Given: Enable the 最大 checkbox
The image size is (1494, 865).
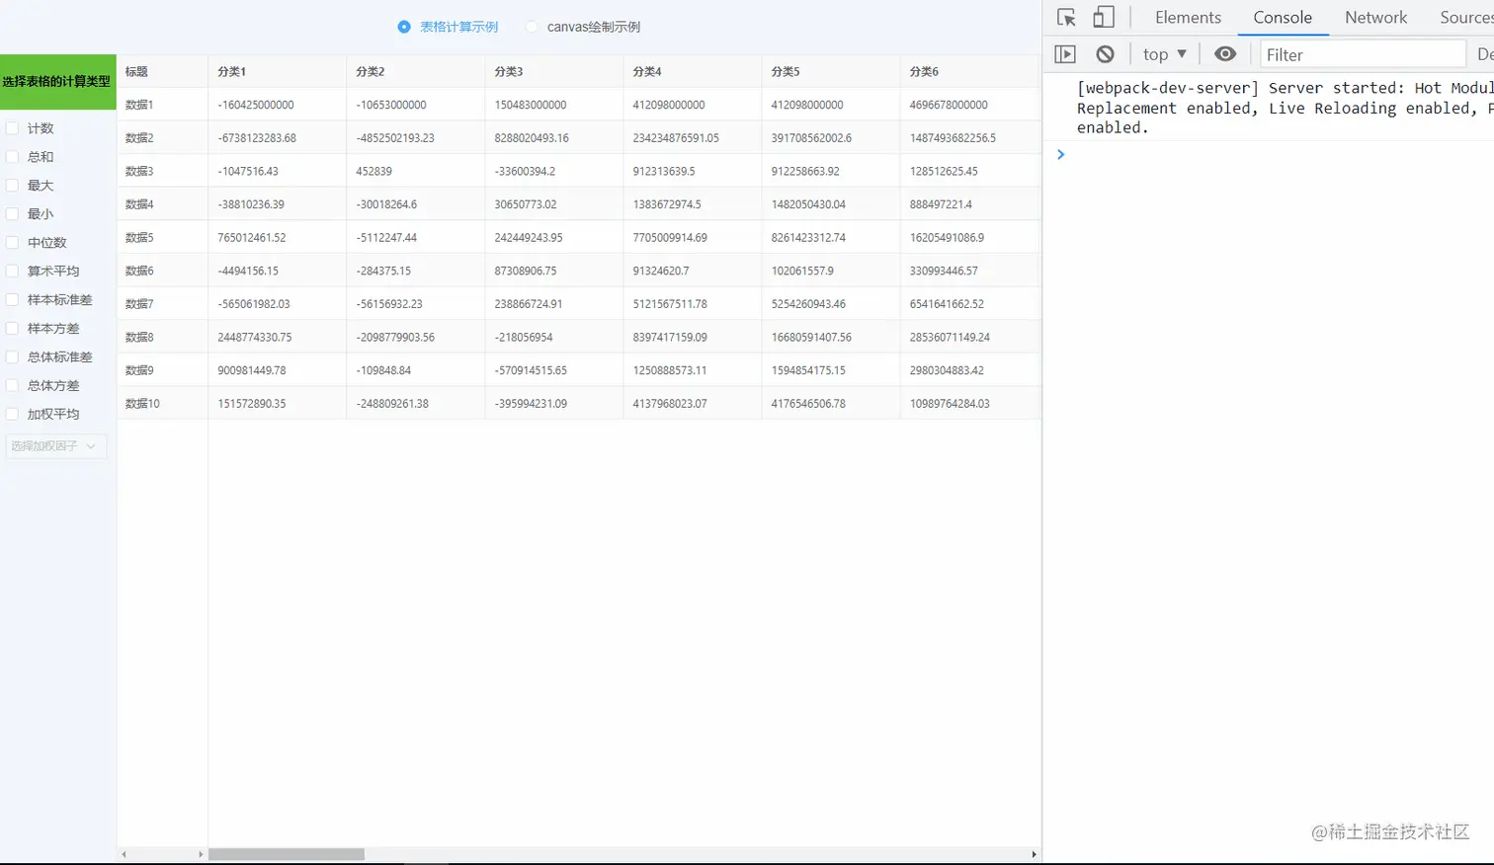Looking at the screenshot, I should (x=13, y=186).
